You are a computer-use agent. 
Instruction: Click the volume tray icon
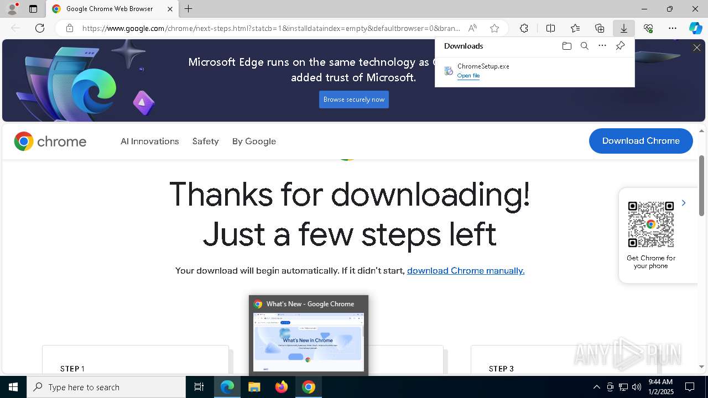pos(636,387)
